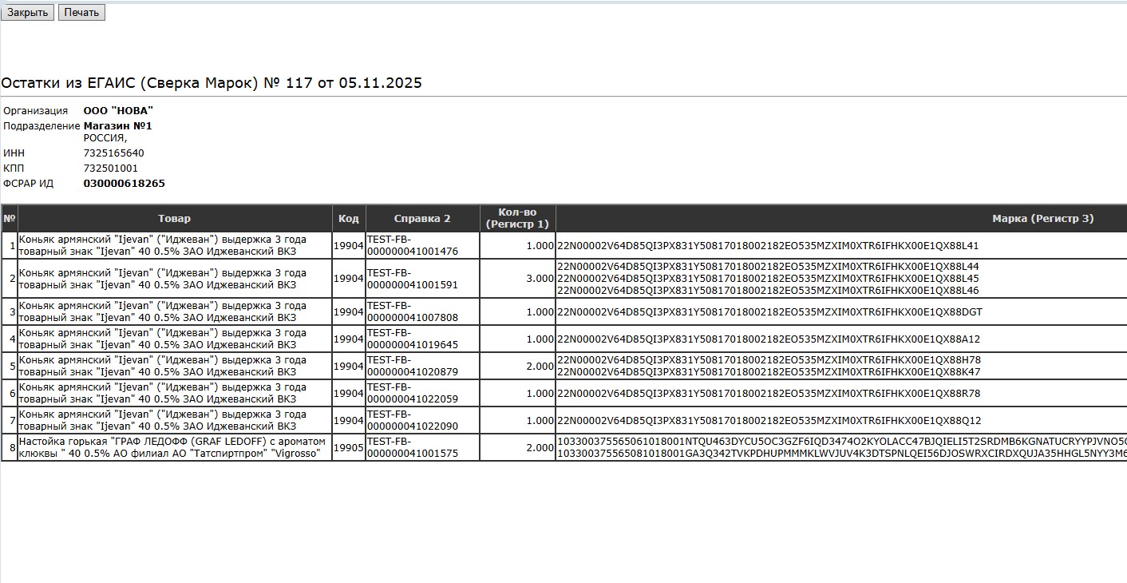Screen dimensions: 1127x583
Task: Click quantity 3.000 in row 2
Action: 540,279
